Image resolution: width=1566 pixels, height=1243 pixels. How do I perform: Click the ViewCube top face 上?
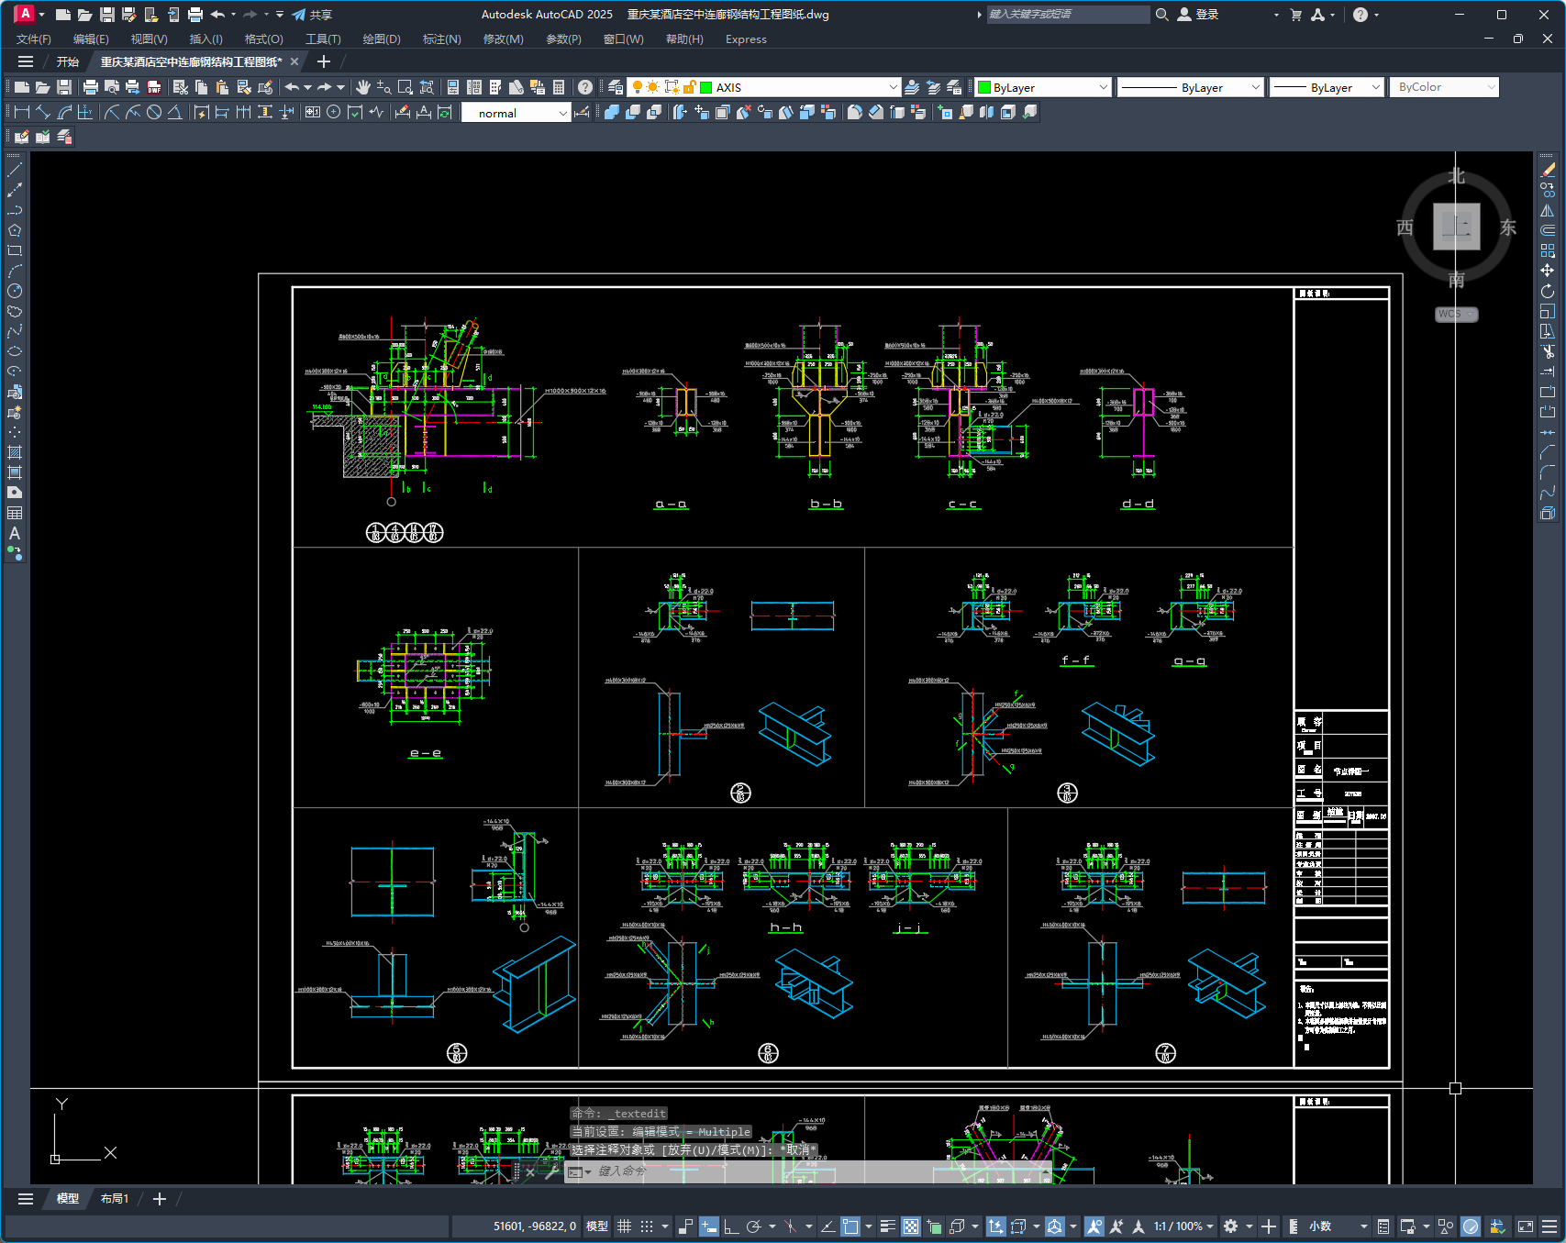tap(1456, 226)
